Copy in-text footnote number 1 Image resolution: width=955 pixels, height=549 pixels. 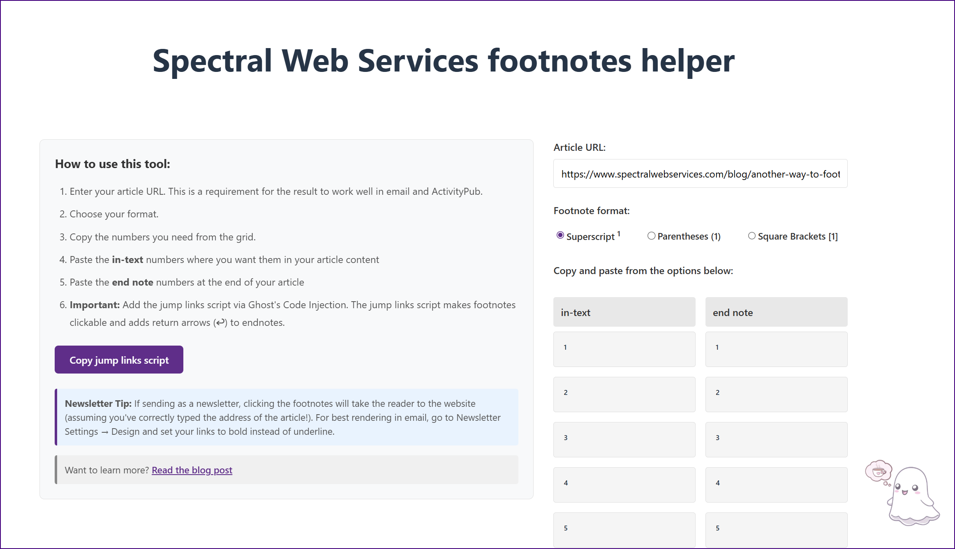pos(624,349)
